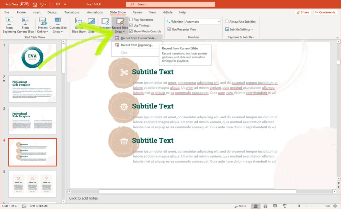The image size is (341, 209).
Task: Start Slide Show from status bar icon
Action: click(x=284, y=206)
